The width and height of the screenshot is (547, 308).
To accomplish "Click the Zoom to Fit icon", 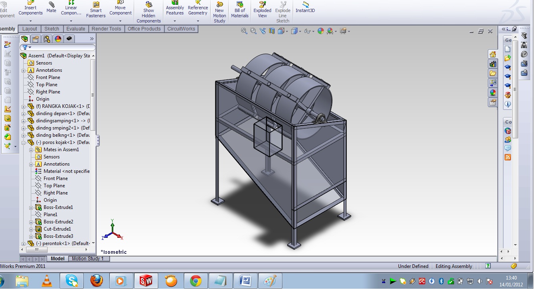I will click(243, 30).
